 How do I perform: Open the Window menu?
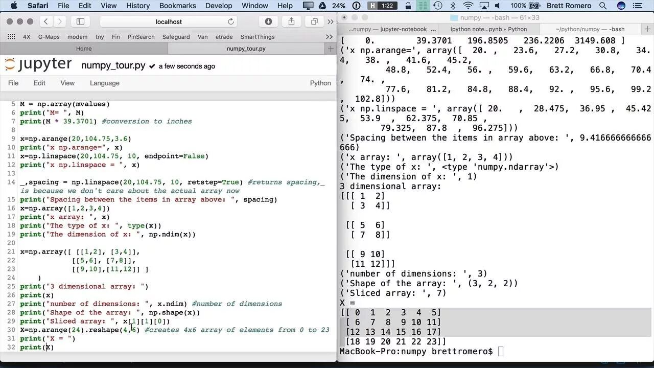click(x=254, y=6)
